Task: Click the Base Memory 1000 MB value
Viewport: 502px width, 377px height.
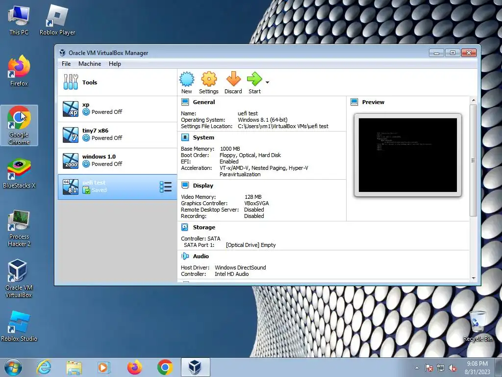Action: (230, 149)
